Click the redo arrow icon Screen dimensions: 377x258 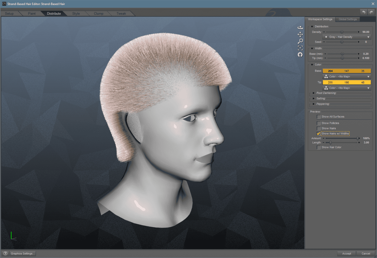tap(372, 12)
